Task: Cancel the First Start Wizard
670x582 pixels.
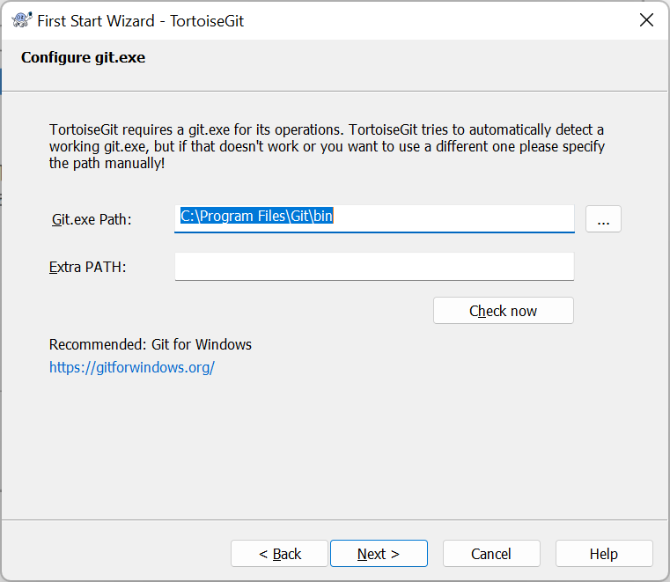Action: tap(491, 554)
